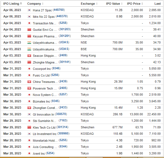The height and width of the screenshot is (158, 164).
Task: Select last price 0.79 cell
Action: tap(158, 81)
